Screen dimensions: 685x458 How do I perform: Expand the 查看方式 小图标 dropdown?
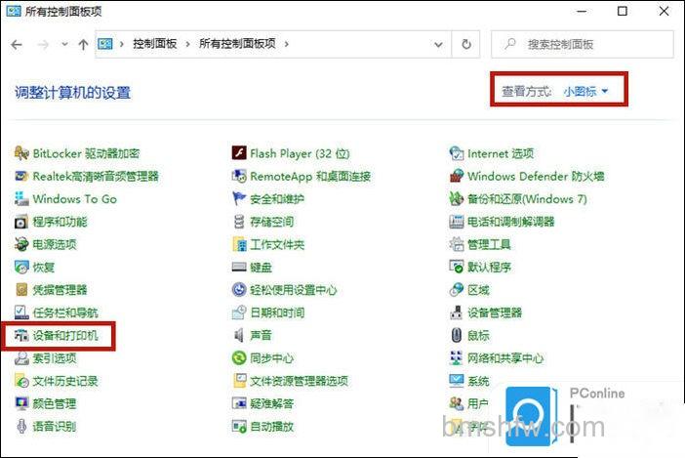584,92
